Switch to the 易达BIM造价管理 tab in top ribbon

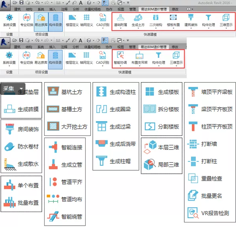(154, 9)
